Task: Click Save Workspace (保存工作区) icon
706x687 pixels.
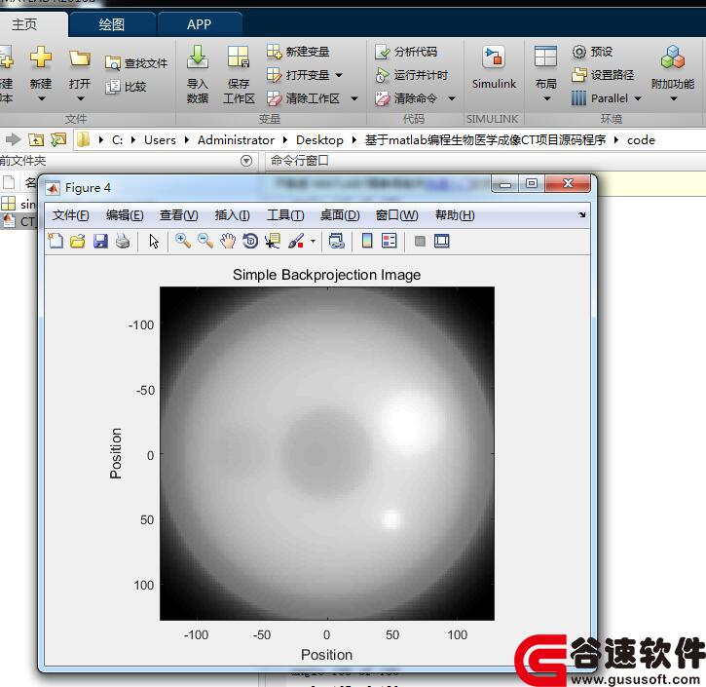Action: point(239,57)
